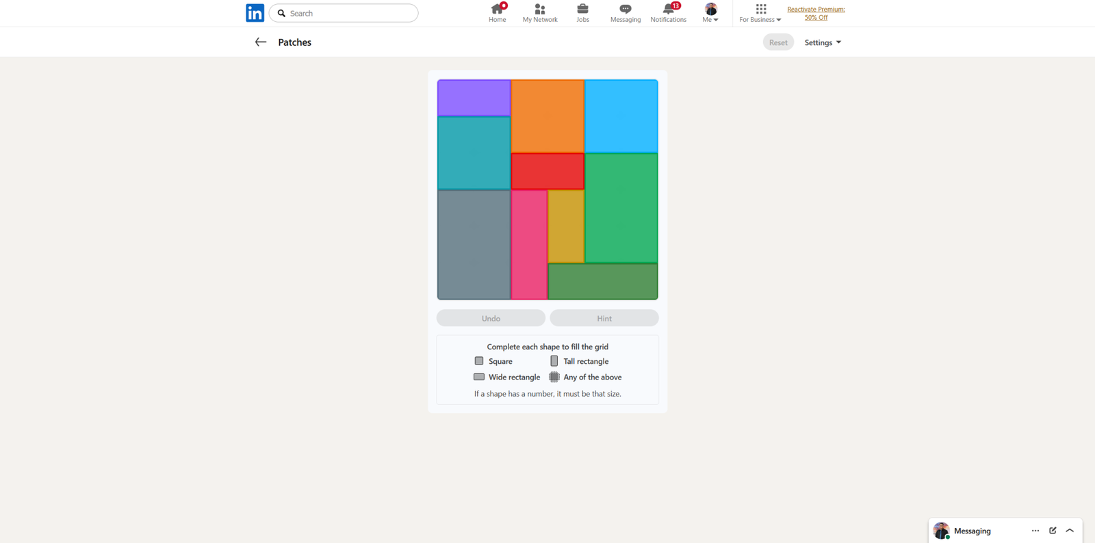The height and width of the screenshot is (543, 1095).
Task: Select the orange patch in the grid
Action: point(547,116)
